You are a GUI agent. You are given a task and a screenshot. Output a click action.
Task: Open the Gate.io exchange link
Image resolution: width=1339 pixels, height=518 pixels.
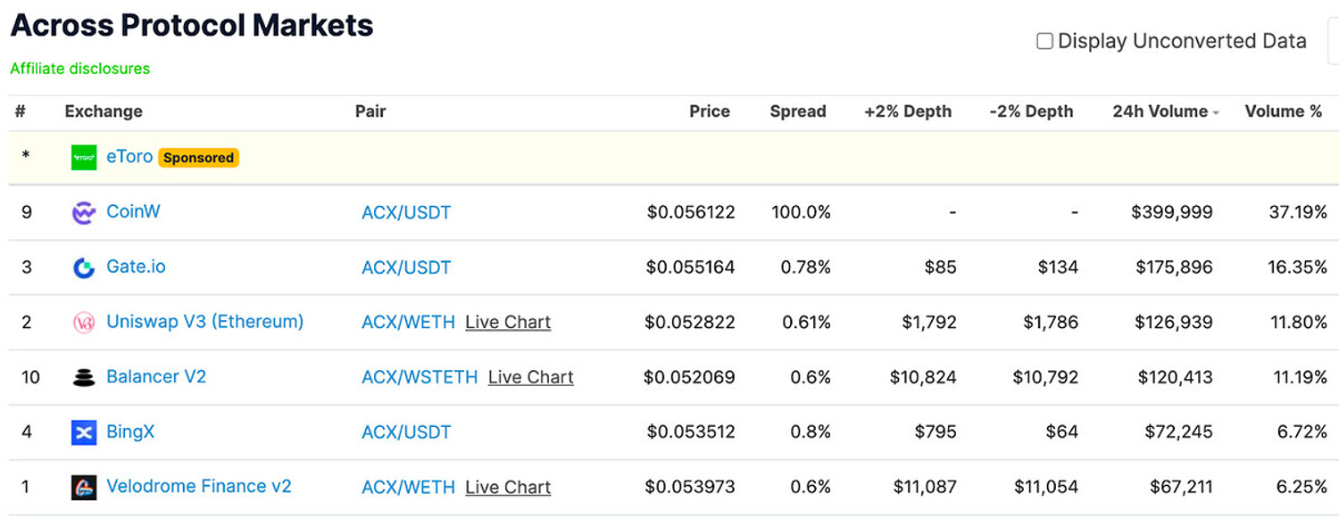(x=136, y=267)
